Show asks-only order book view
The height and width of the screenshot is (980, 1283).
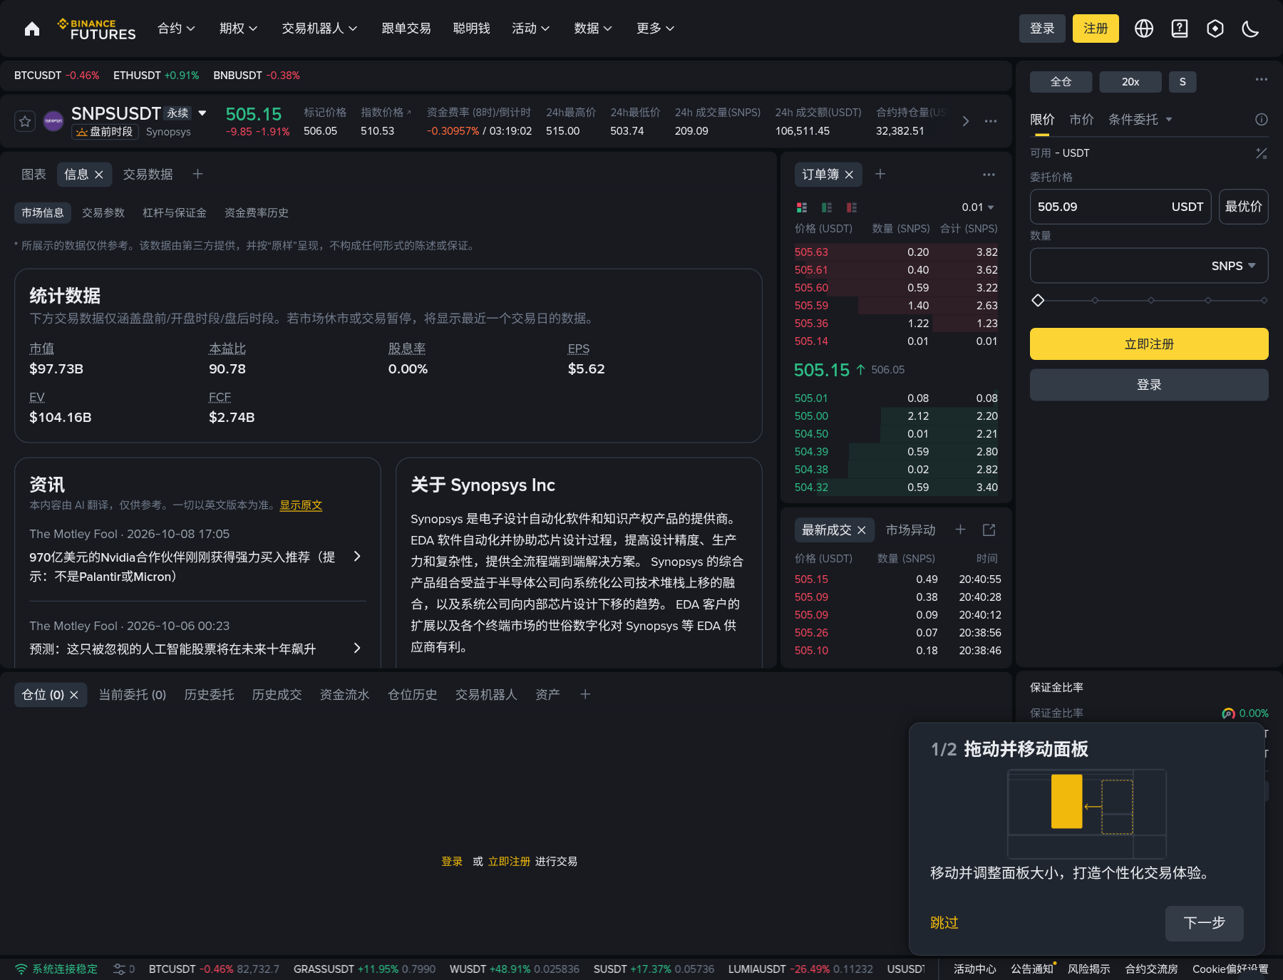point(852,207)
